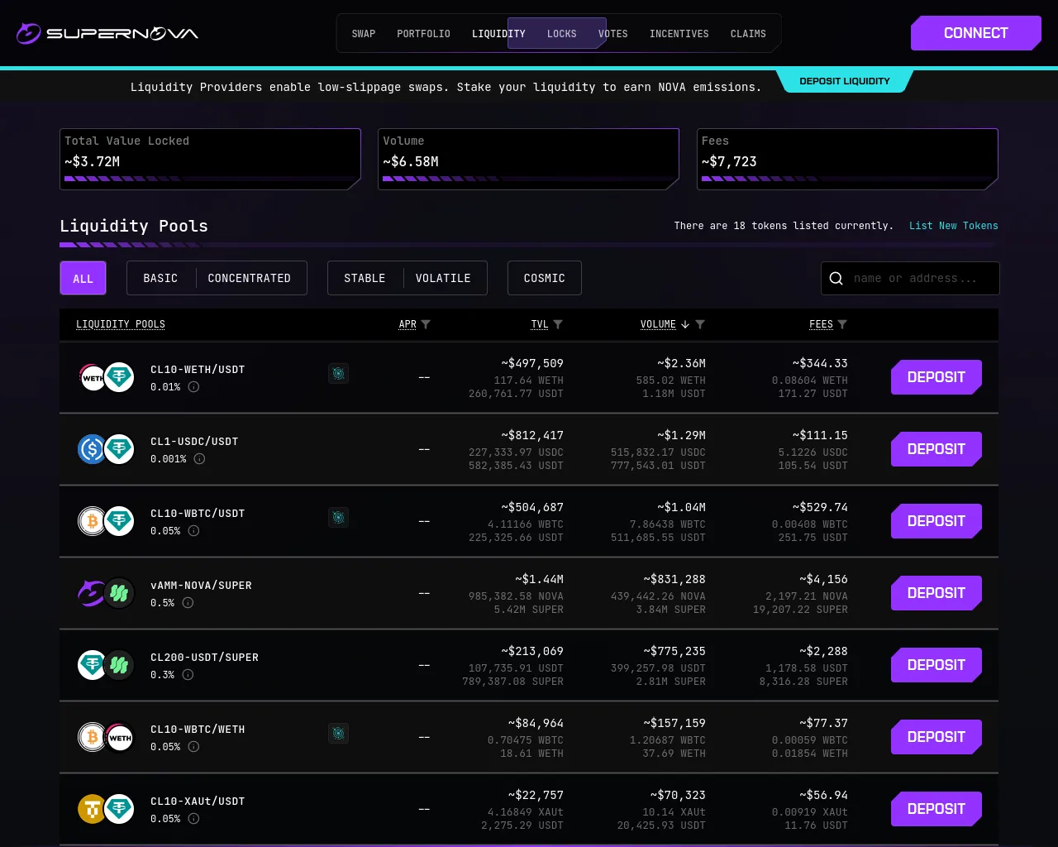1058x847 pixels.
Task: Click the WBTC token icon in CL10-WBTC/WETH row
Action: [92, 737]
